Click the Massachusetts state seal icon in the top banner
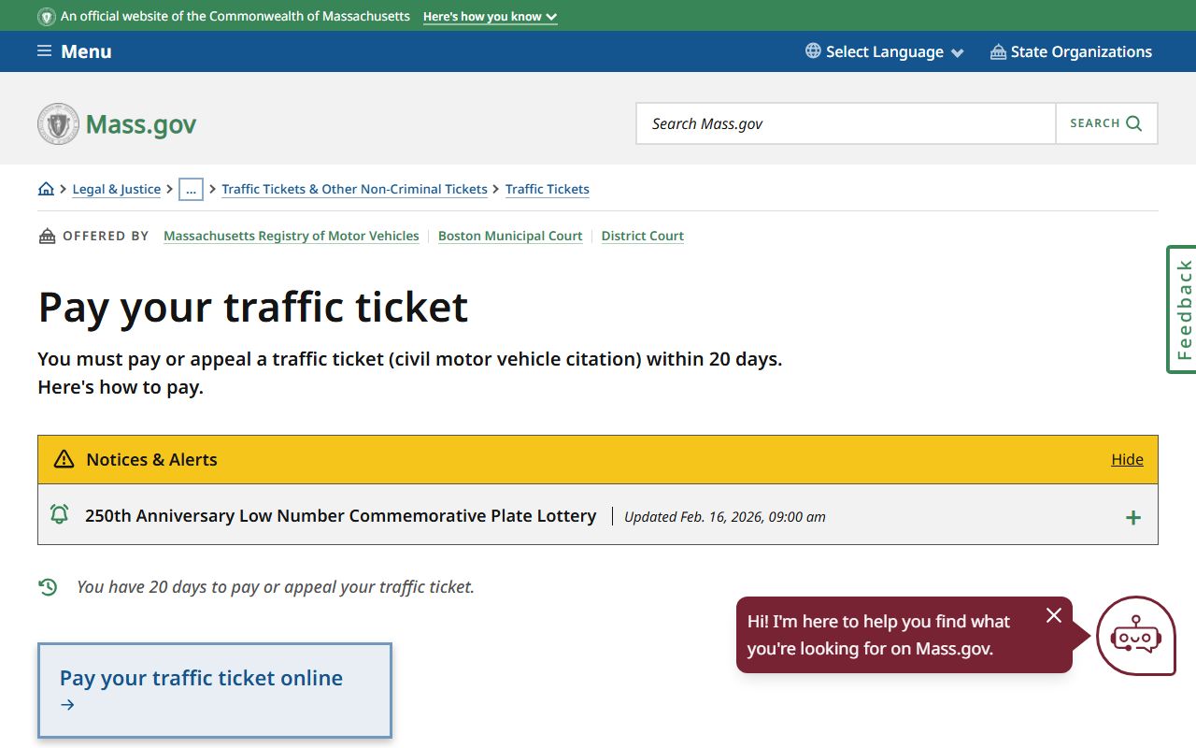Screen dimensions: 1196x748 46,17
